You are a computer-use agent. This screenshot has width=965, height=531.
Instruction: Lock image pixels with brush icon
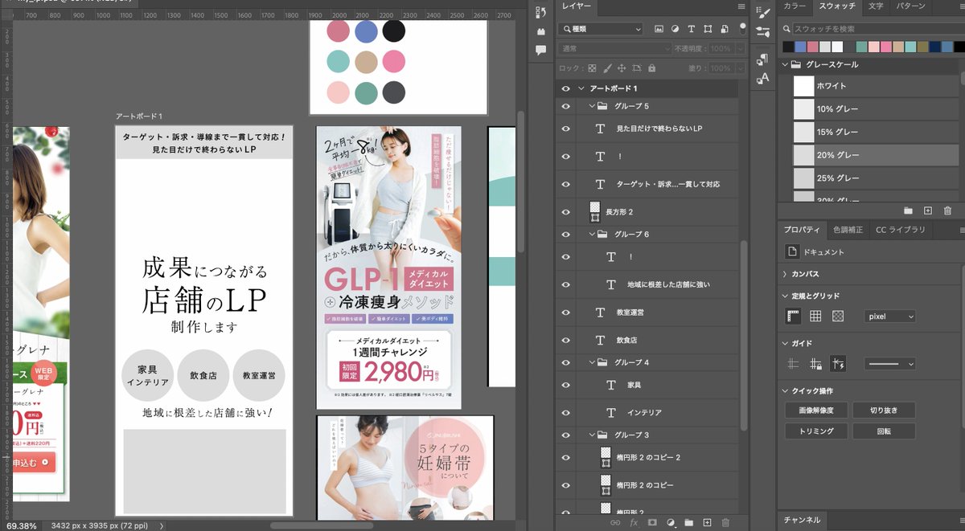[607, 69]
